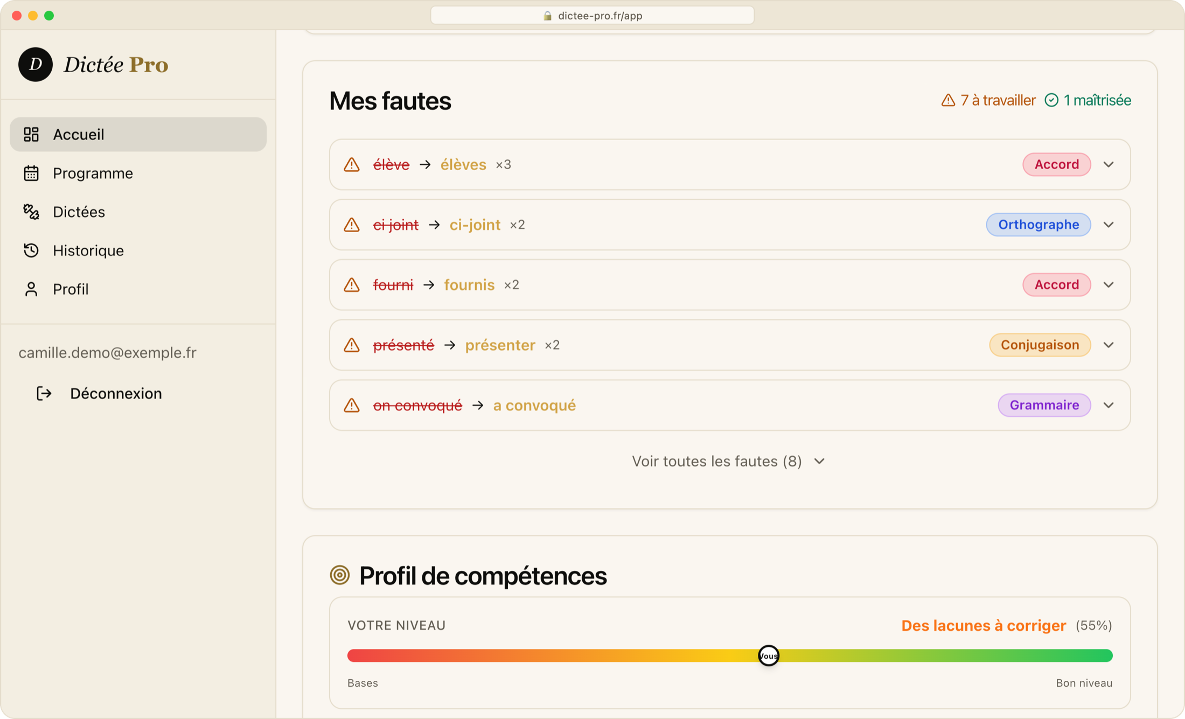
Task: Expand the présenté → présenter row chevron
Action: pos(1109,345)
